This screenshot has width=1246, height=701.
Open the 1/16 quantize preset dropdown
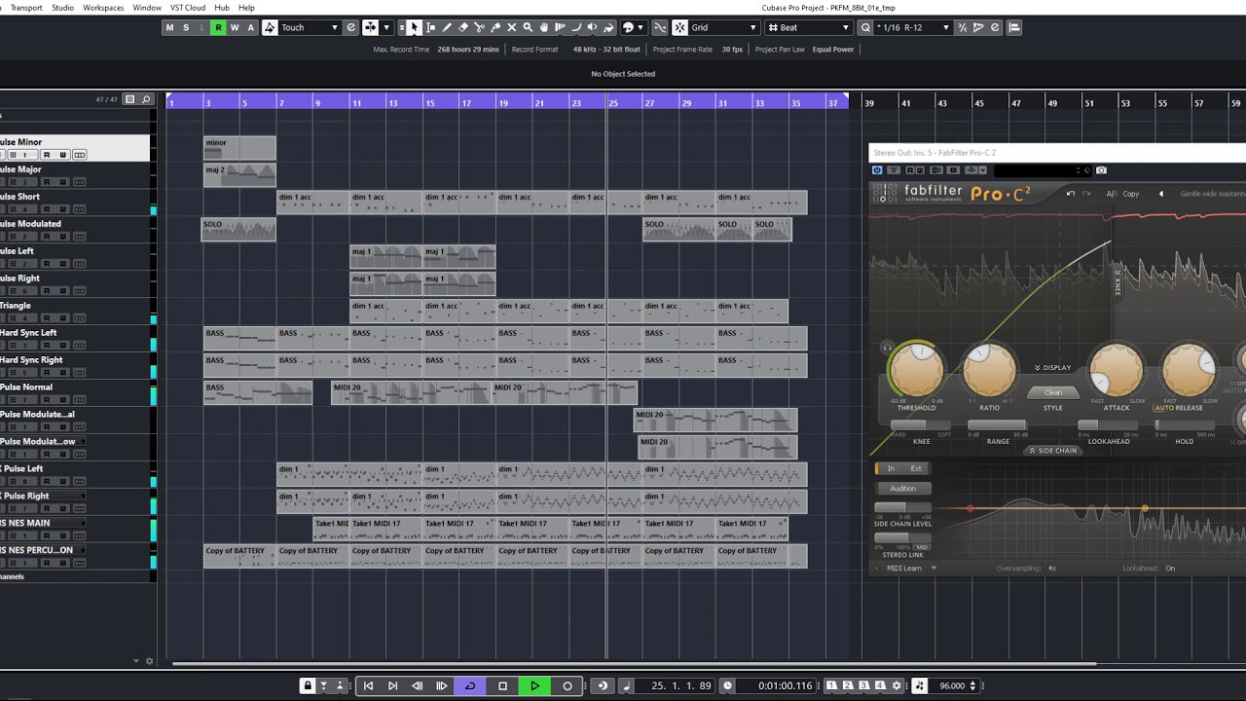[x=912, y=27]
